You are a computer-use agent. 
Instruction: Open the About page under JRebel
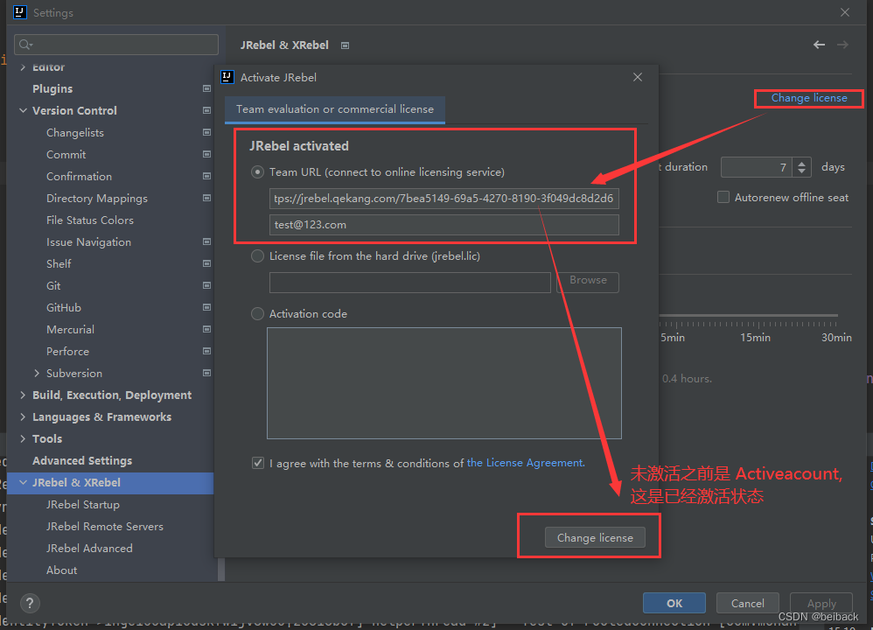click(62, 570)
